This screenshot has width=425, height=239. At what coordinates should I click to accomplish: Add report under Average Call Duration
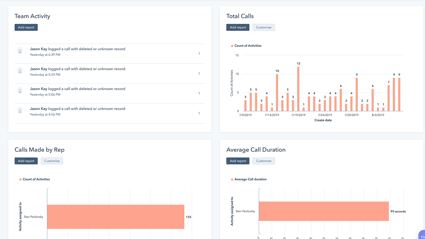238,161
